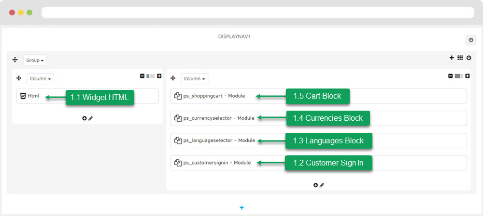Click the left column's move handle icon
483x216 pixels.
19,78
